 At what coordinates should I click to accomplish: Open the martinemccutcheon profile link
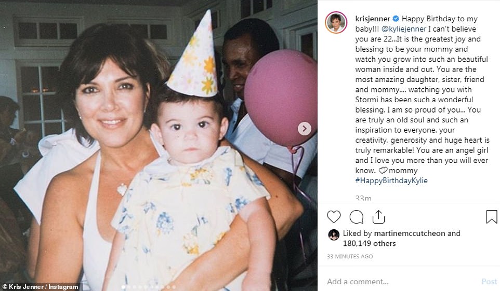click(409, 233)
